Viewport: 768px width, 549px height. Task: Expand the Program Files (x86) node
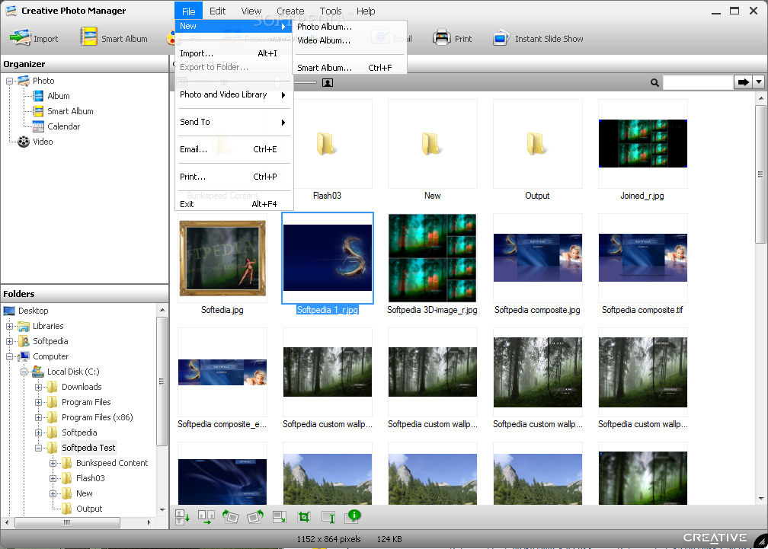38,417
